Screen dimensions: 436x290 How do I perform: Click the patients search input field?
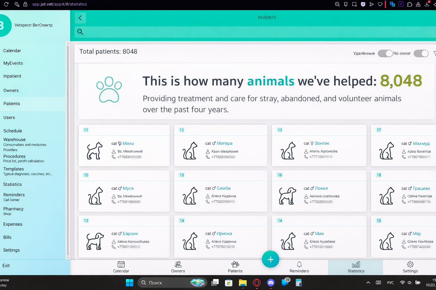tap(253, 32)
